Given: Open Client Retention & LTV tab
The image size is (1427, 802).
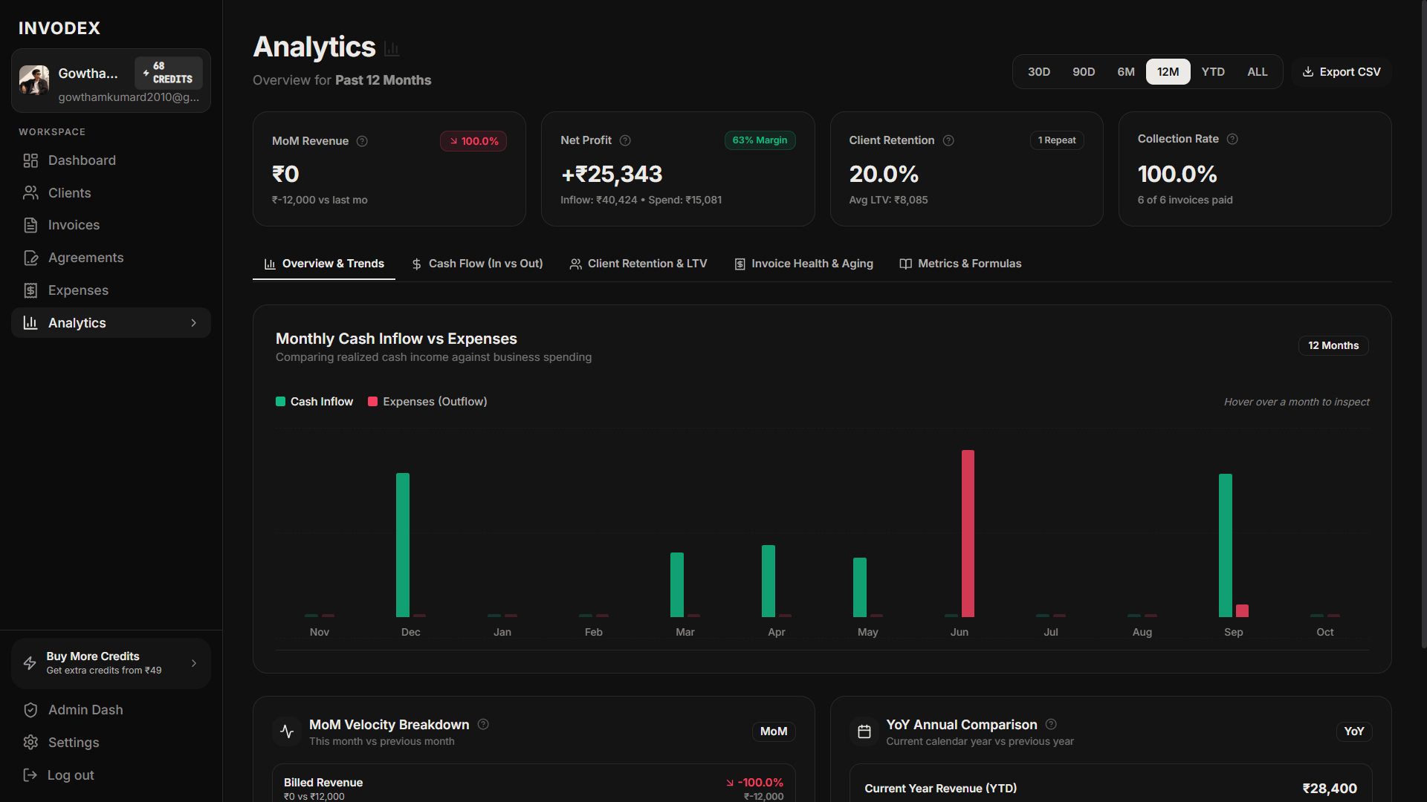Looking at the screenshot, I should pyautogui.click(x=638, y=264).
